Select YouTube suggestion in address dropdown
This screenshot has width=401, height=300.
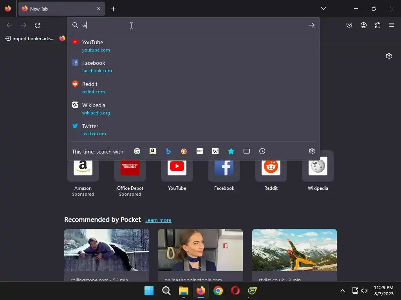click(193, 46)
